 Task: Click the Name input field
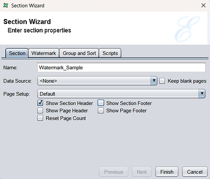tap(122, 67)
